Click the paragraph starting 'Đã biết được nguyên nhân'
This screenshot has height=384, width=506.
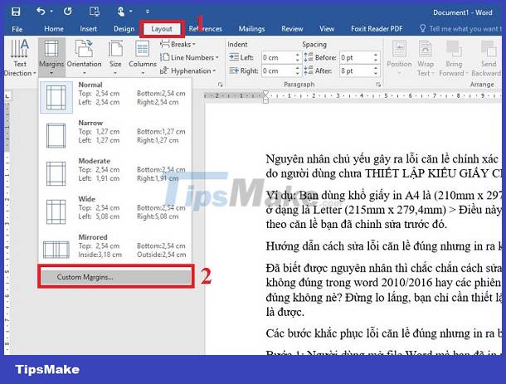click(384, 289)
